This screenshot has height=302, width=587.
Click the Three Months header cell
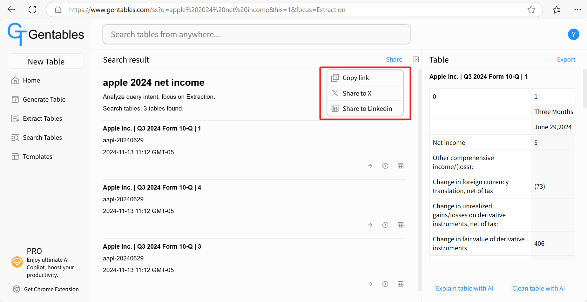[553, 112]
